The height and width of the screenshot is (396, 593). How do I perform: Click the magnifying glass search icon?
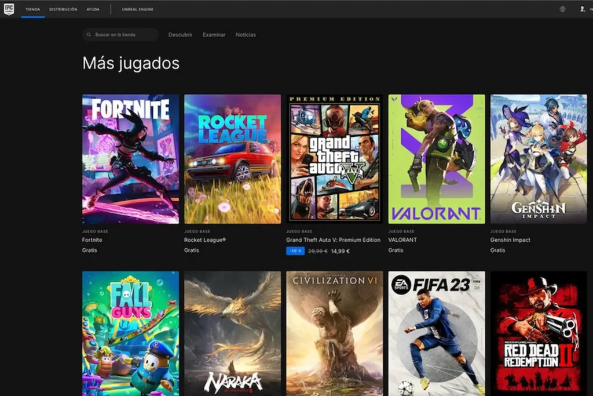click(89, 35)
